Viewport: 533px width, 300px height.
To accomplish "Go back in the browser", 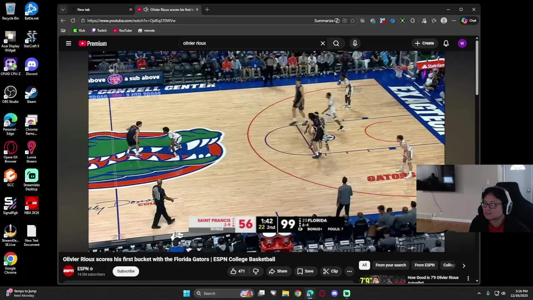I will pos(63,20).
